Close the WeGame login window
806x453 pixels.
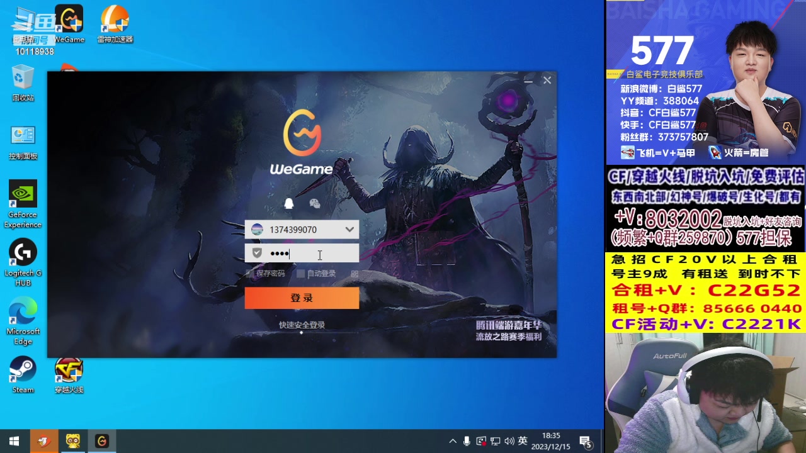coord(547,81)
